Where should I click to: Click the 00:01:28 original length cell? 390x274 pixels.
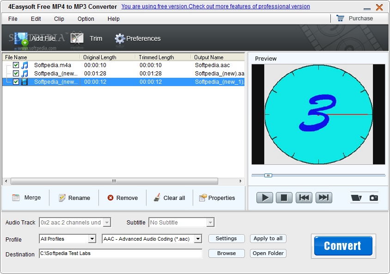[x=95, y=74]
